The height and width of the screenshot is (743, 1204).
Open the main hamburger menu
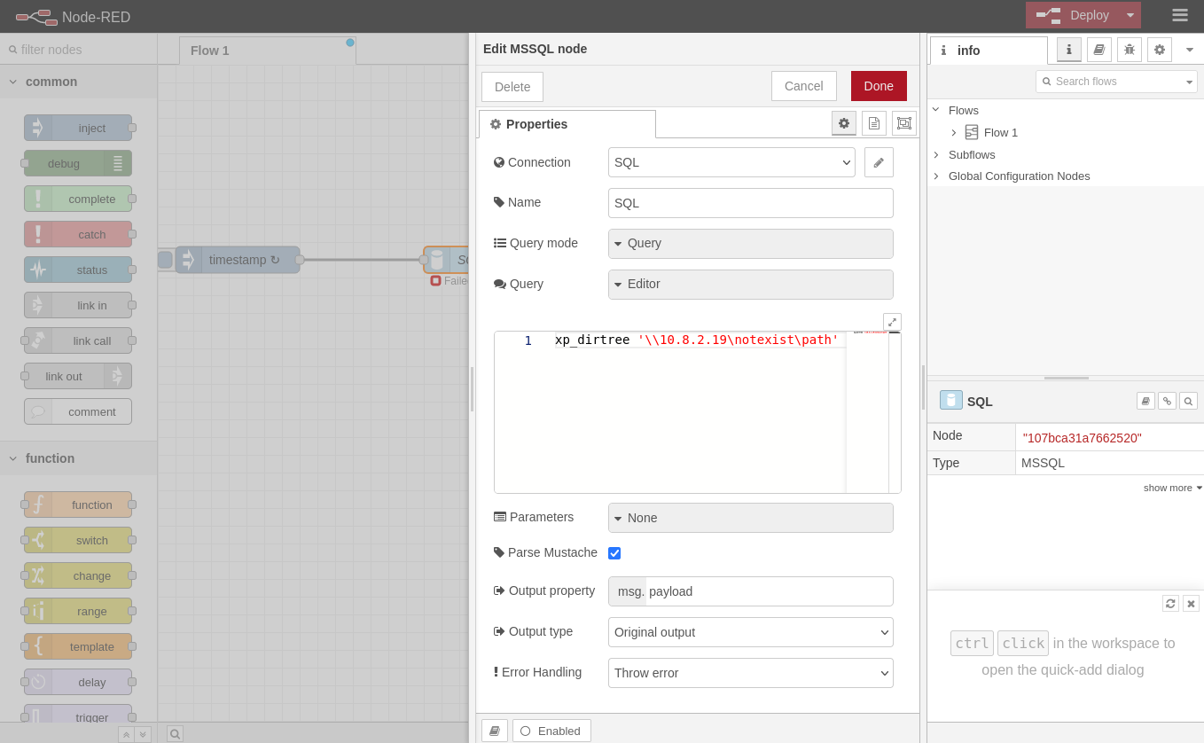(1179, 15)
